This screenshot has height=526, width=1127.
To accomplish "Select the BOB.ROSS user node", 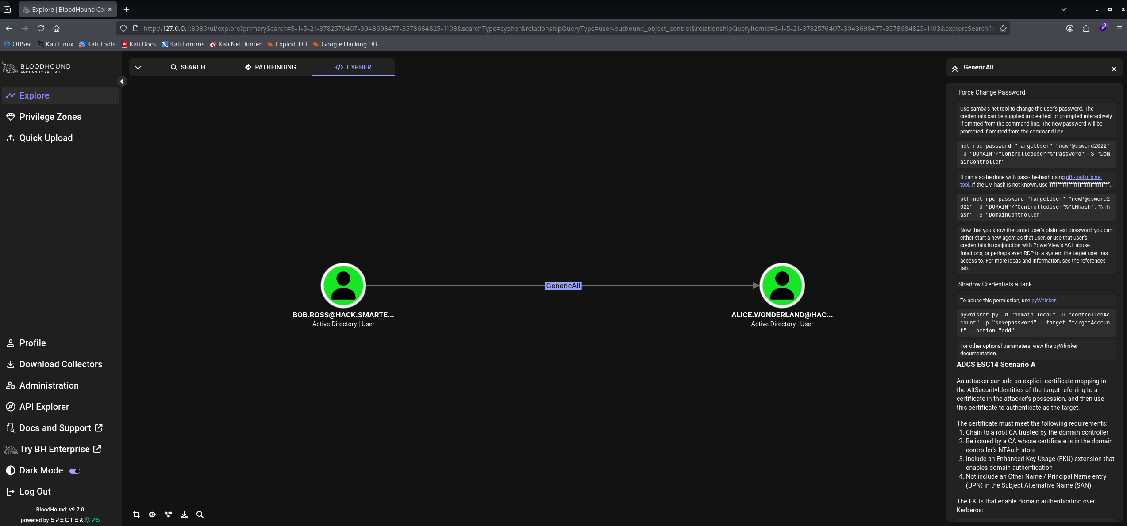I will coord(343,286).
